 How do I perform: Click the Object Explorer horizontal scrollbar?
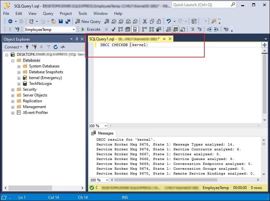(x=30, y=188)
